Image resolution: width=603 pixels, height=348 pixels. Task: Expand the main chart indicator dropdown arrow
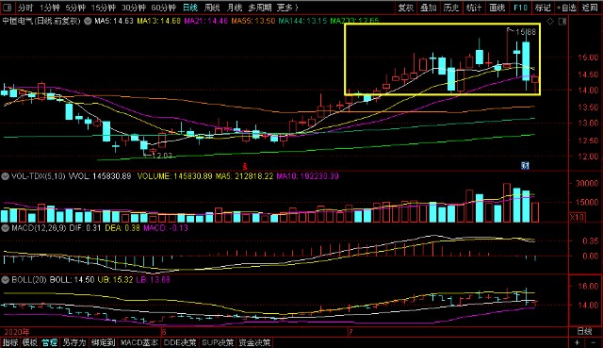(x=88, y=21)
